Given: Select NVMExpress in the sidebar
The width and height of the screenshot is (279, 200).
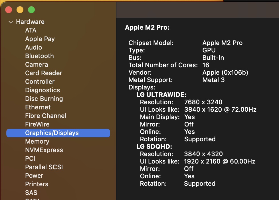Looking at the screenshot, I should coord(44,150).
